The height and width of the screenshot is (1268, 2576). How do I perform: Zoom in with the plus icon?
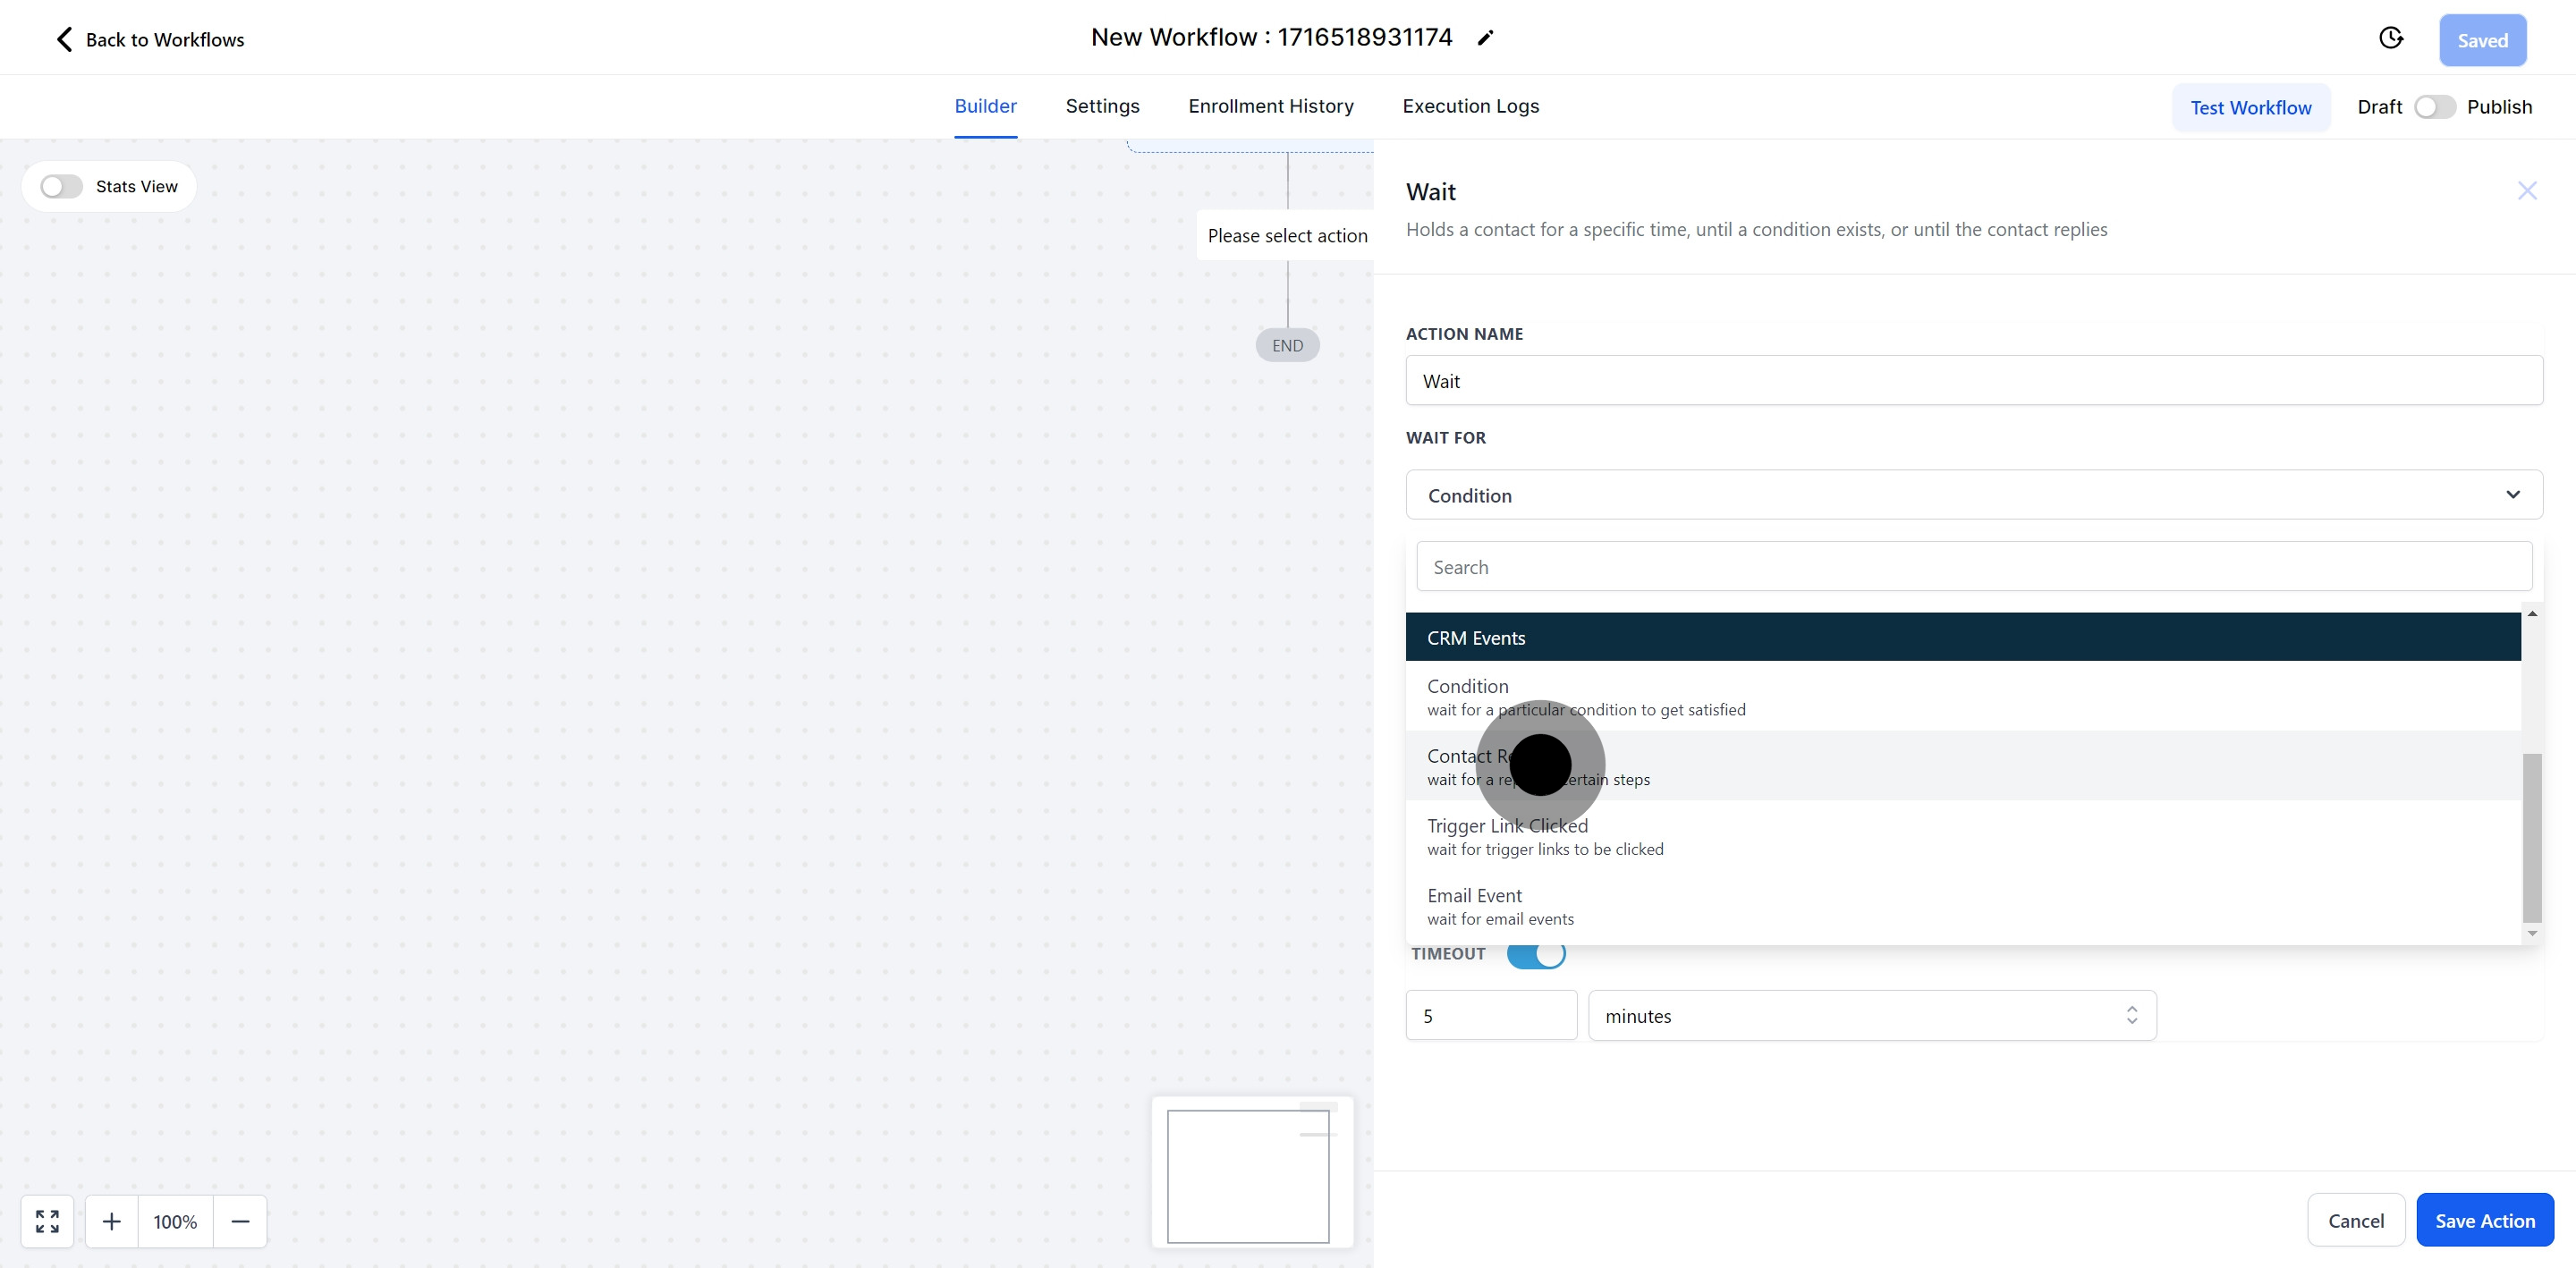(112, 1221)
